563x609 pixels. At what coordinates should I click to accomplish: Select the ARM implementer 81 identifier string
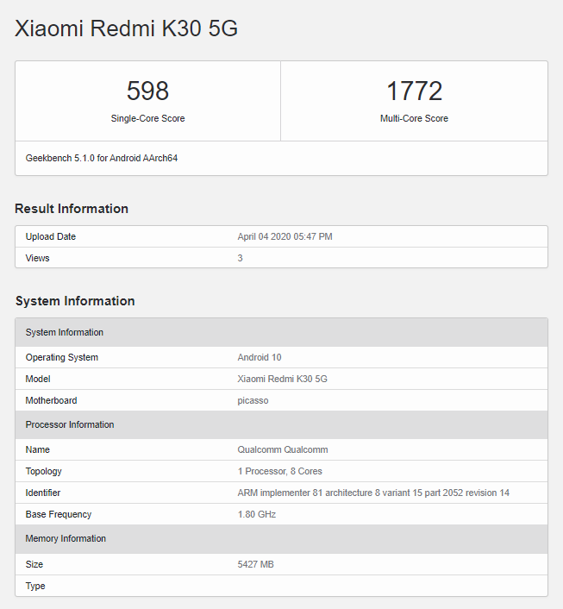click(x=373, y=493)
